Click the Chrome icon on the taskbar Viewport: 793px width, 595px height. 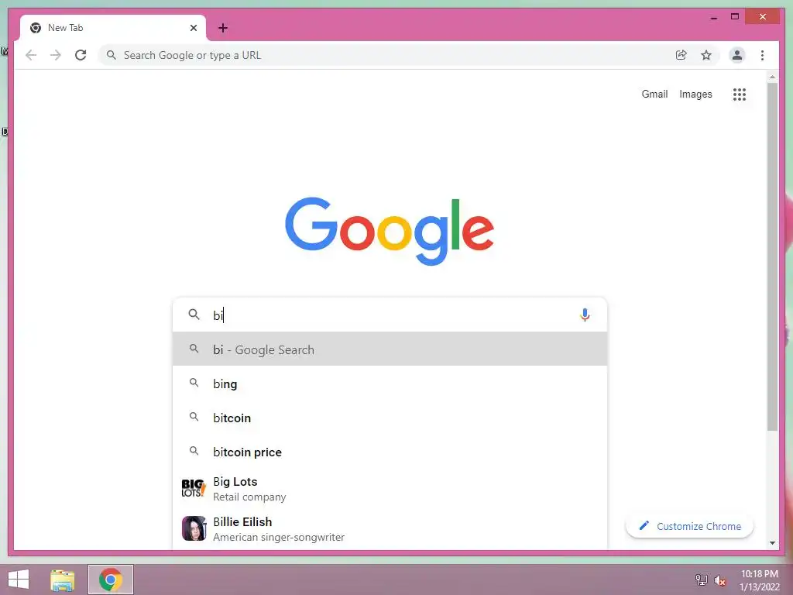[x=111, y=580]
